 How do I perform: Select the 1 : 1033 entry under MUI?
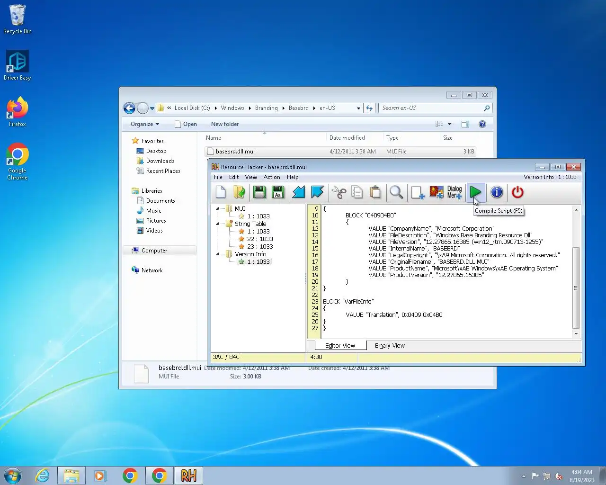(258, 216)
